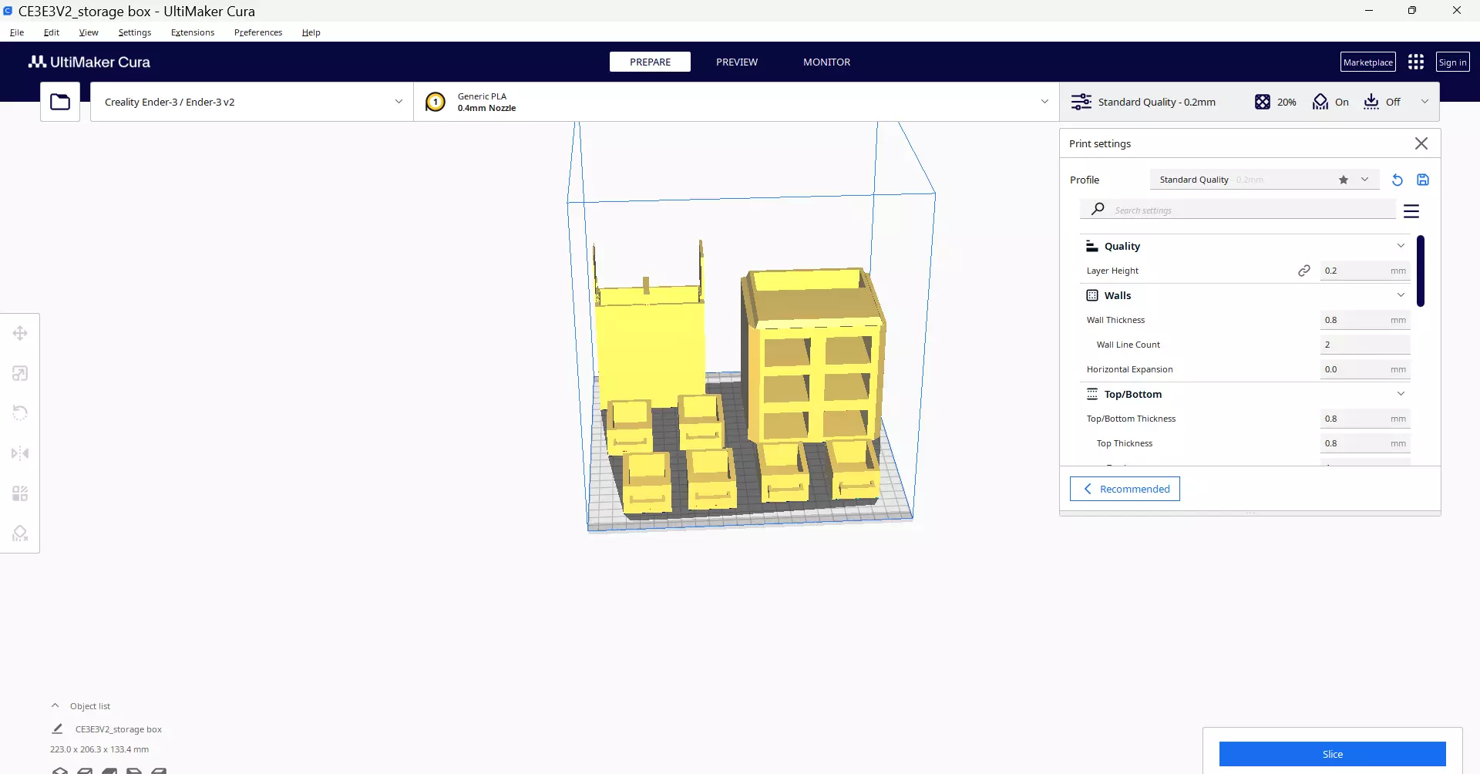This screenshot has width=1480, height=774.
Task: Open the Settings menu
Action: (x=135, y=32)
